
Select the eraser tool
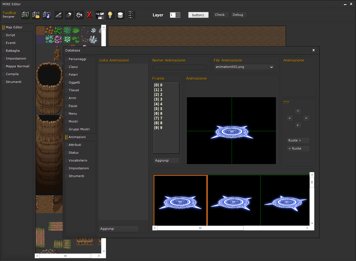click(x=69, y=15)
